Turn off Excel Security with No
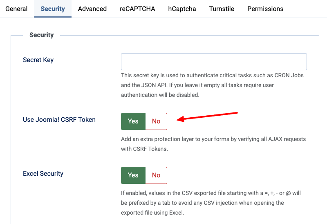The height and width of the screenshot is (224, 327). pyautogui.click(x=156, y=175)
